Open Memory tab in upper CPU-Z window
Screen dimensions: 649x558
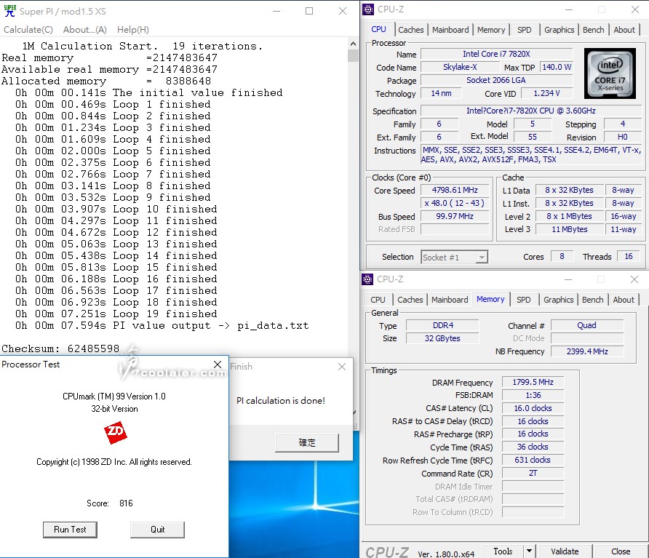click(491, 30)
